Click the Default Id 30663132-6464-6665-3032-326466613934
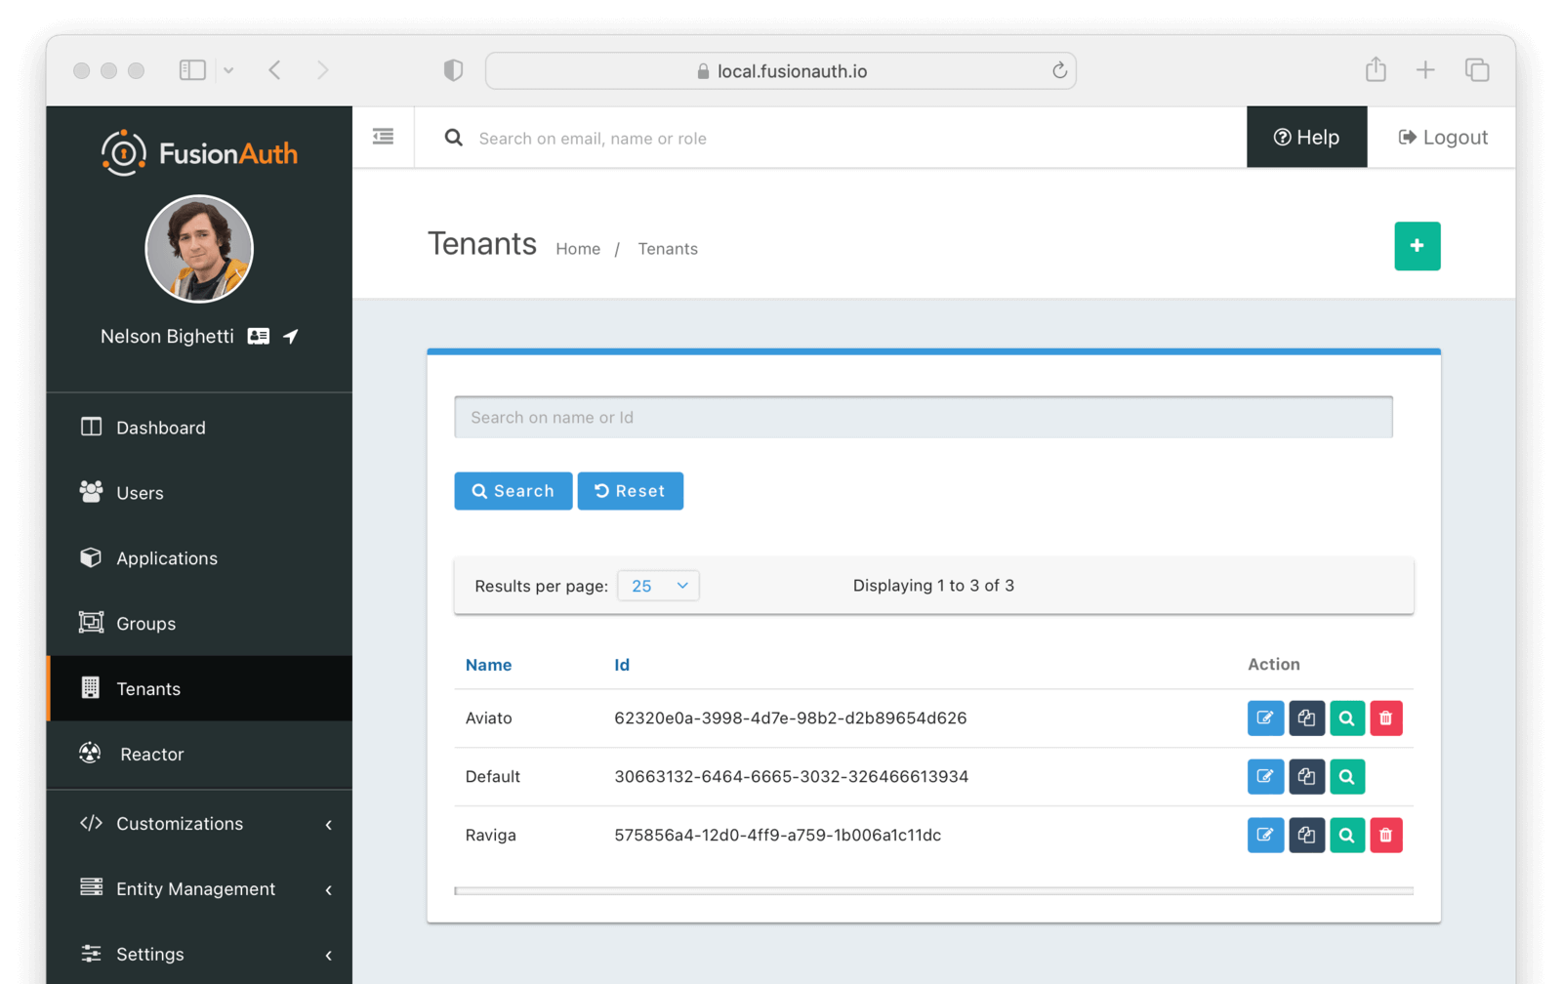This screenshot has width=1562, height=984. (x=792, y=777)
